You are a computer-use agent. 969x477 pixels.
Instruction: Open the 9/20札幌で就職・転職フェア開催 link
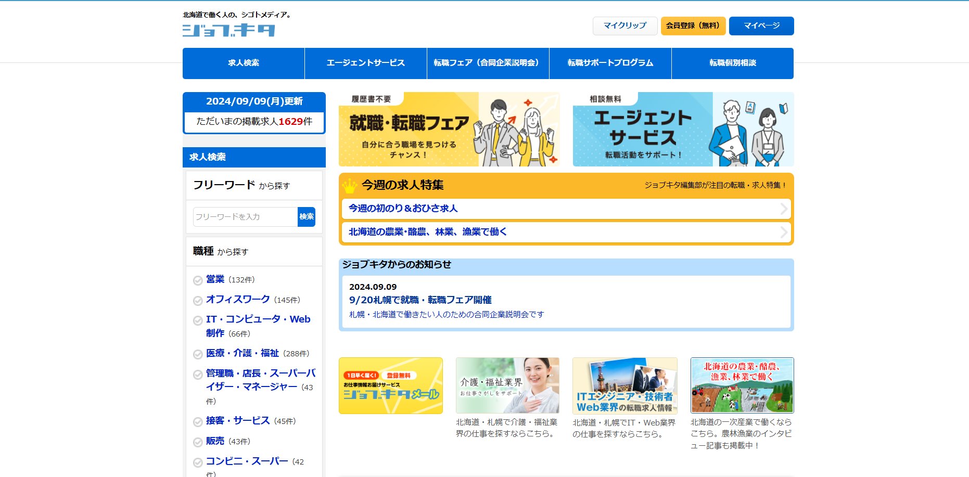[420, 300]
